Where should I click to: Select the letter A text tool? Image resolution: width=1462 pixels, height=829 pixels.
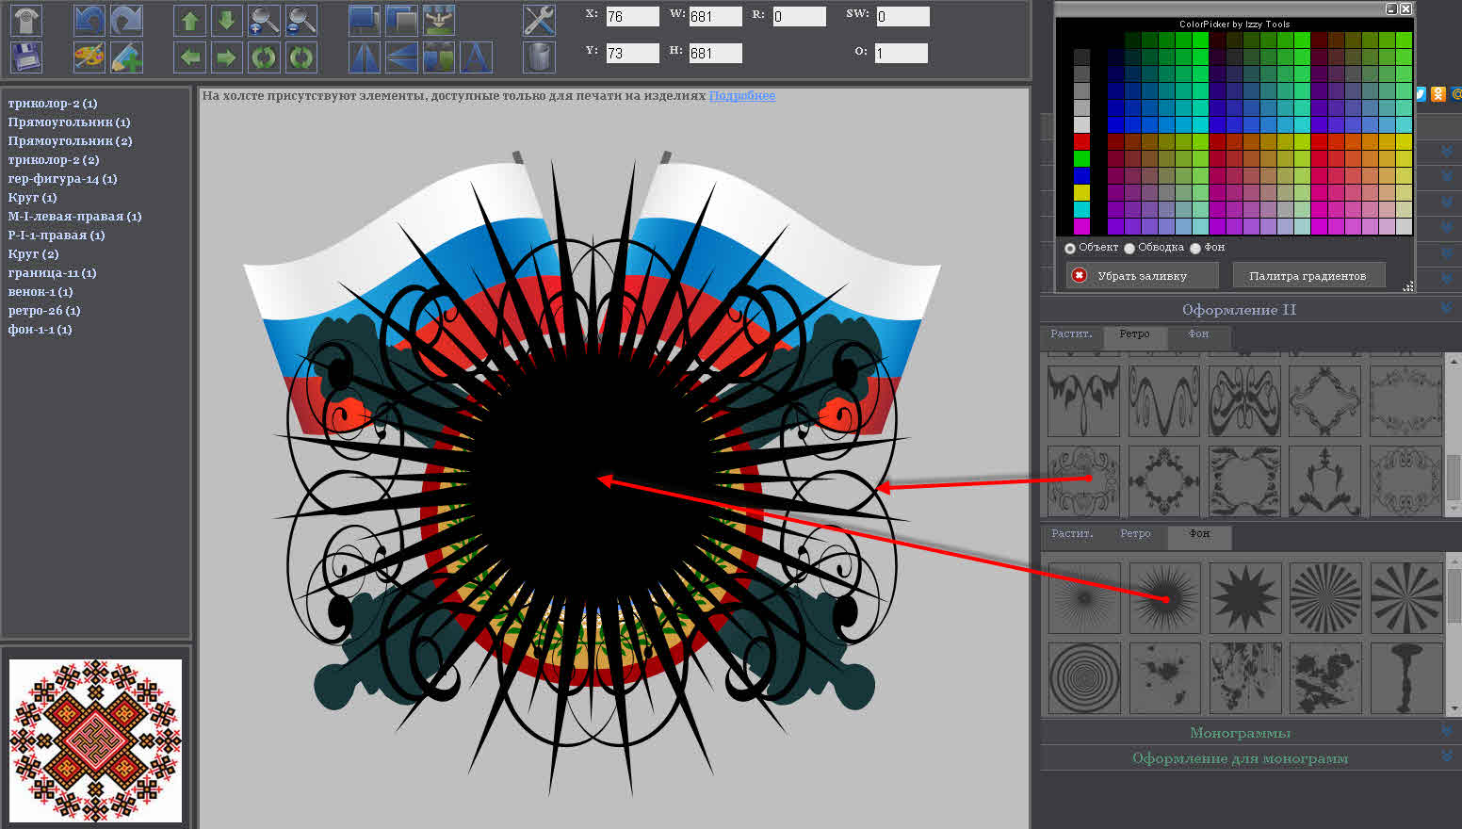click(476, 57)
